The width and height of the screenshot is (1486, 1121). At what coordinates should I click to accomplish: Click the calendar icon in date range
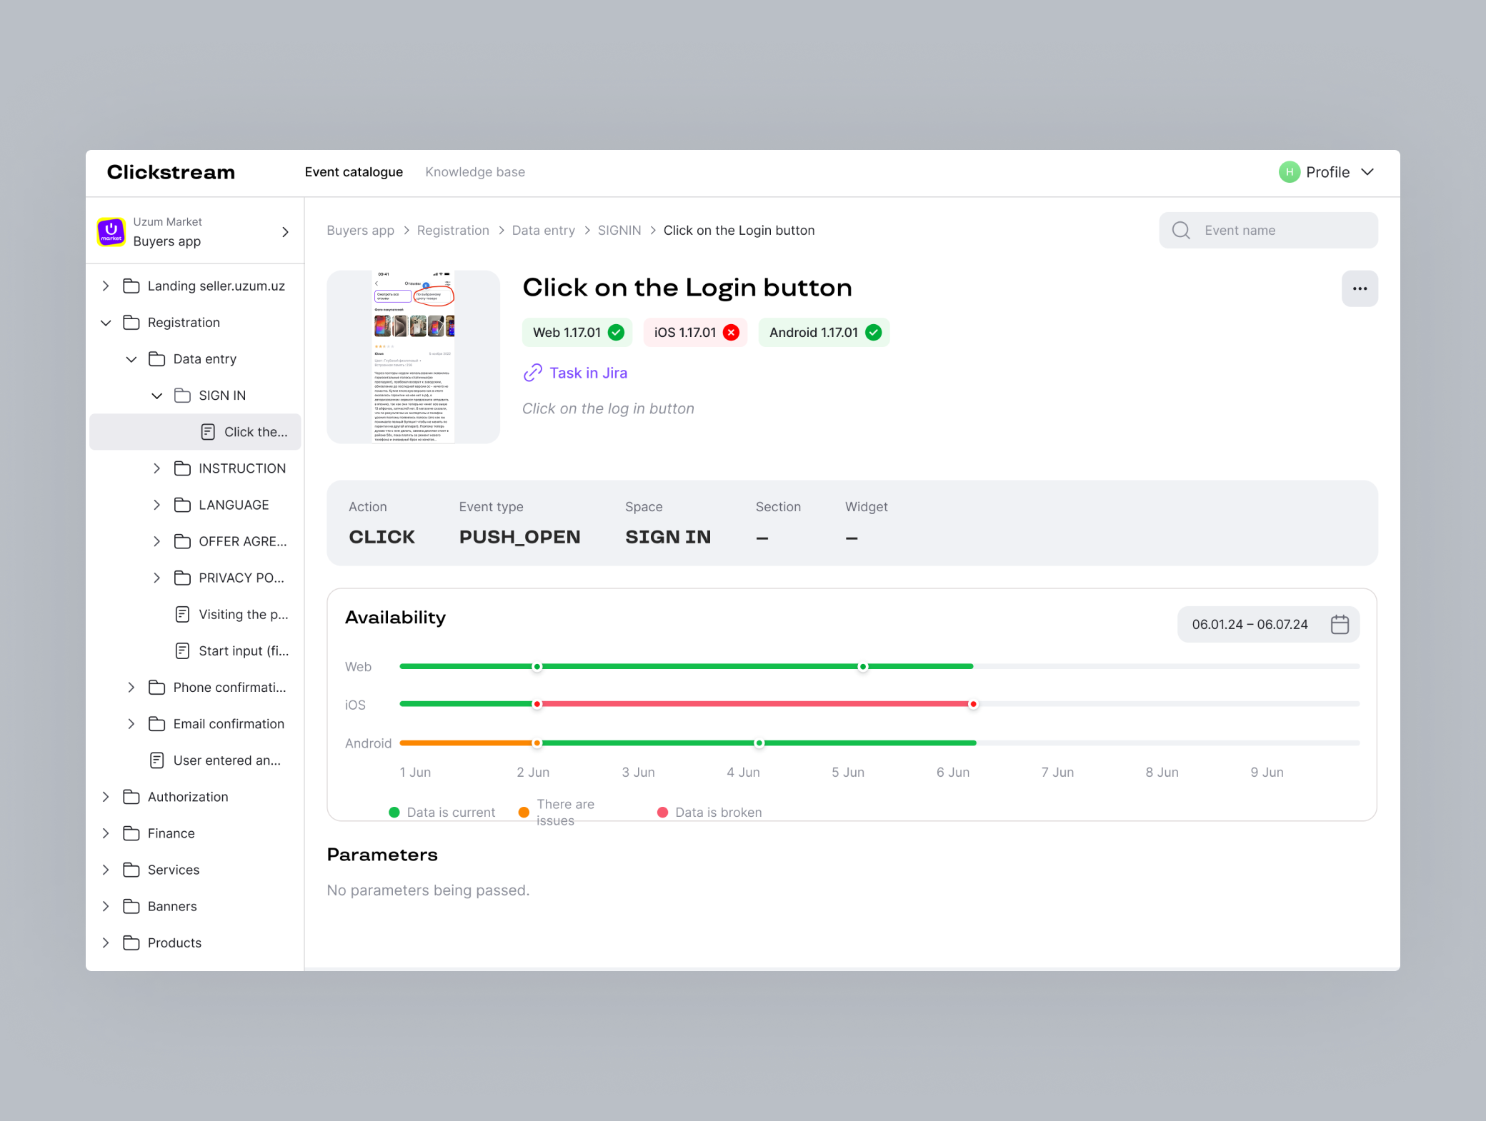(1340, 624)
